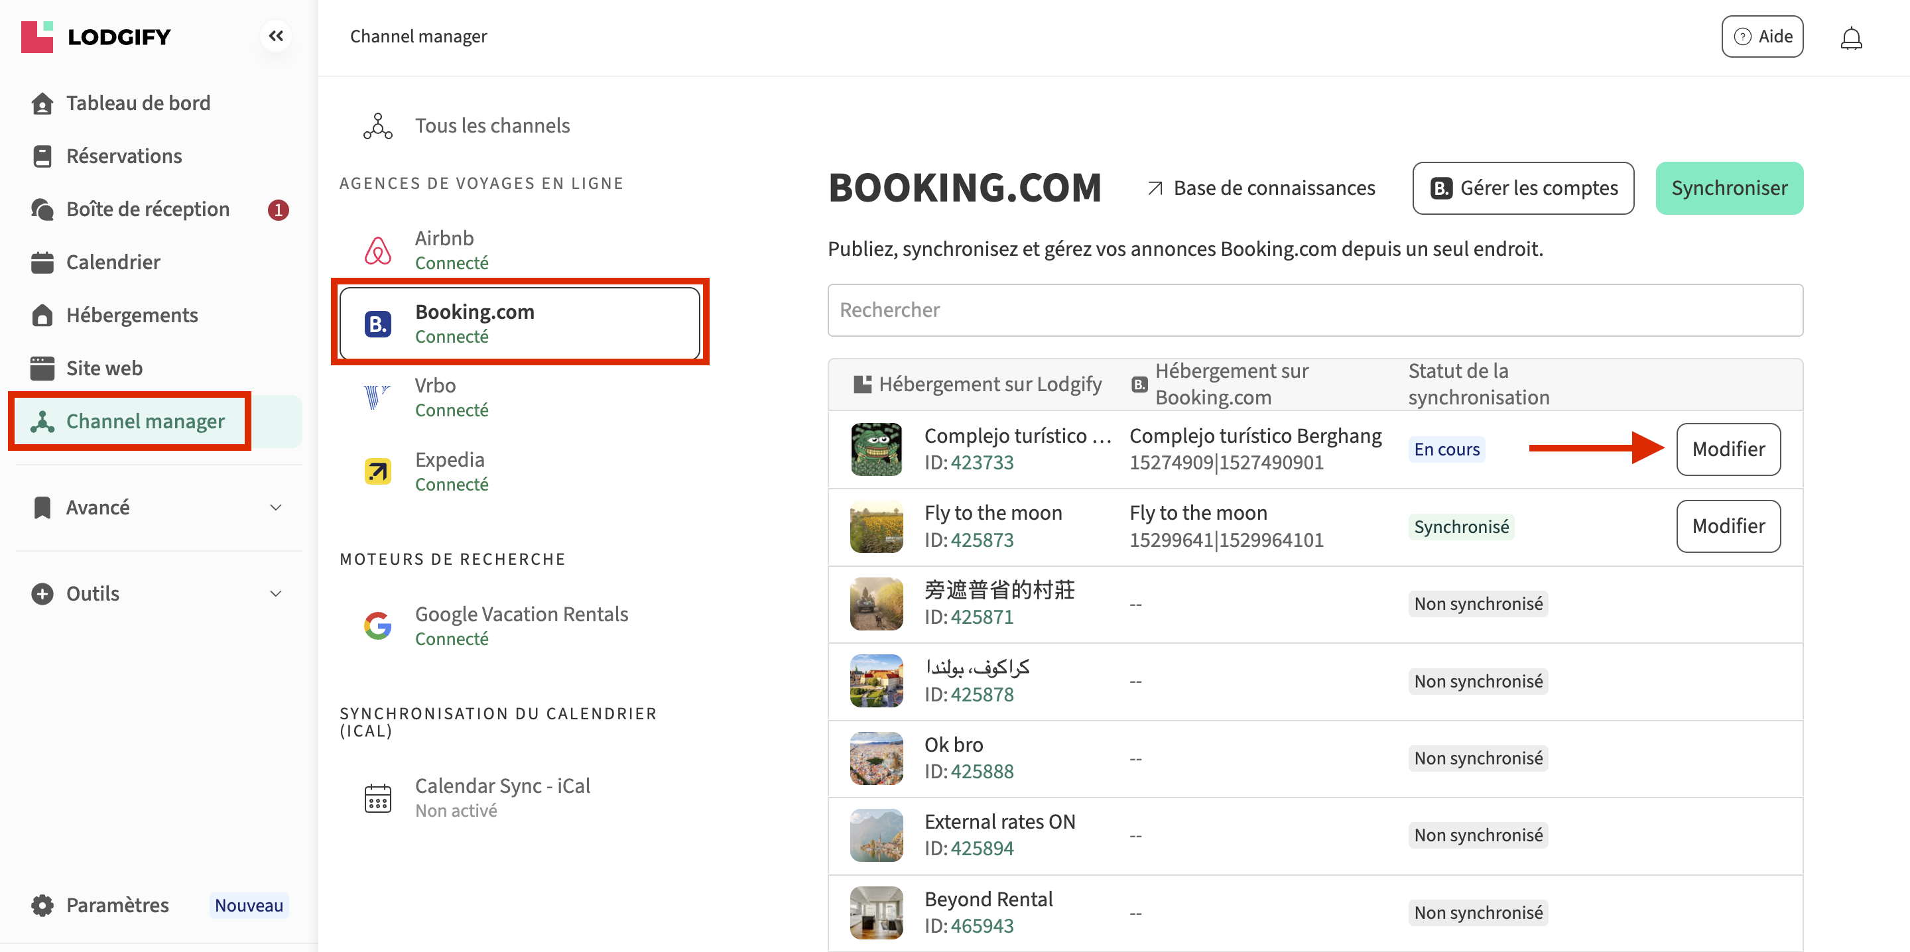Go to Calendrier in sidebar
The image size is (1910, 952).
[113, 262]
